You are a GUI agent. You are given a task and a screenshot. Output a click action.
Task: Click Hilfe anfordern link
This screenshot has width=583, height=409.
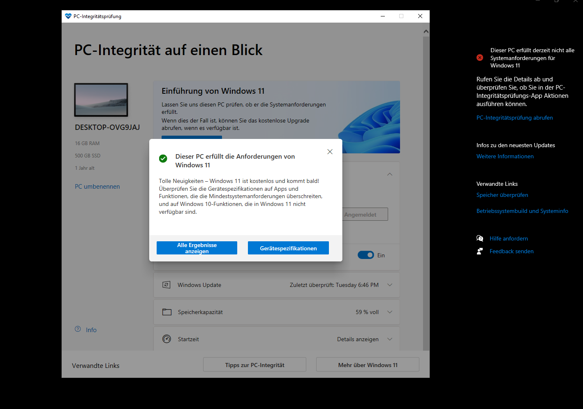(x=509, y=238)
